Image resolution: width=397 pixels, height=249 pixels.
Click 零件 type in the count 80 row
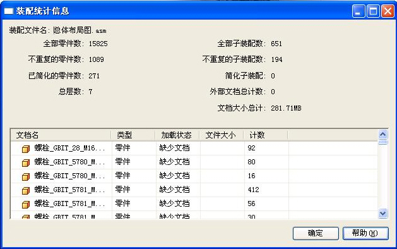coord(122,162)
